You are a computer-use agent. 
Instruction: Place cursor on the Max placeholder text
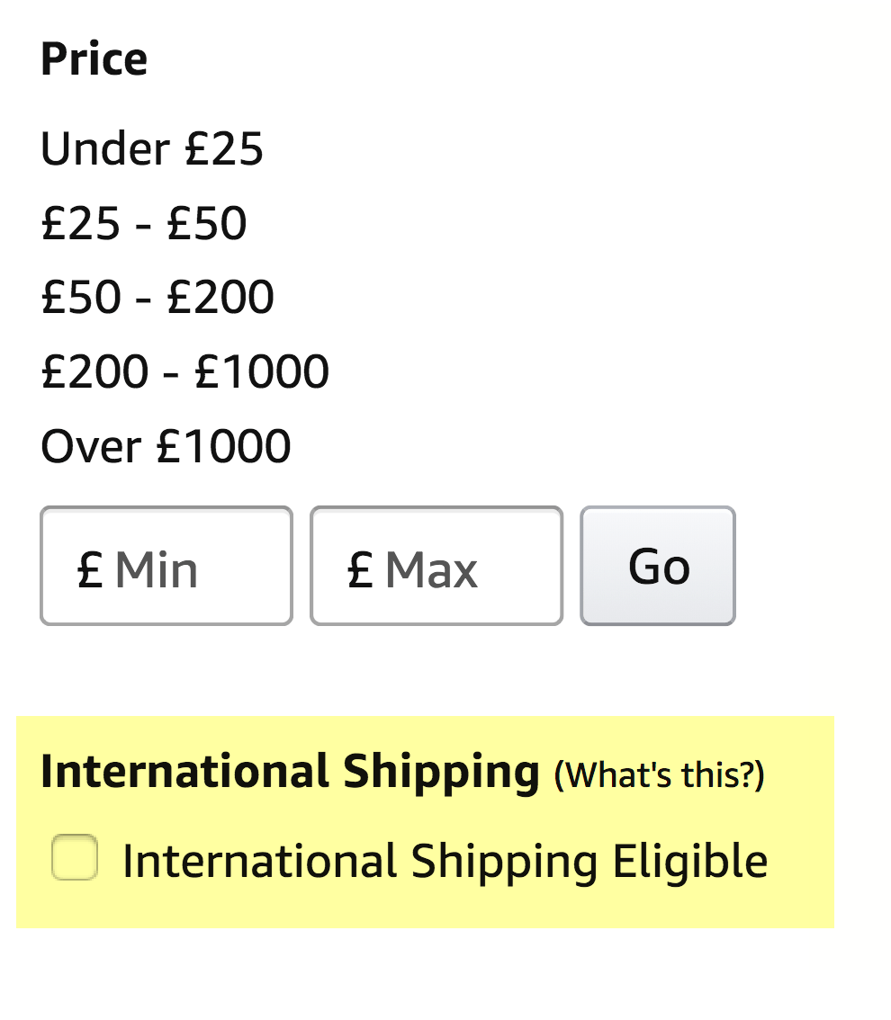[x=431, y=569]
